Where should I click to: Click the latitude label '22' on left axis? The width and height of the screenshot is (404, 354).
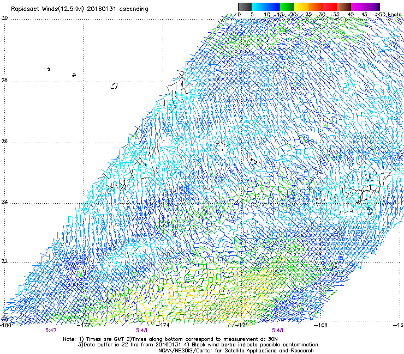click(4, 261)
